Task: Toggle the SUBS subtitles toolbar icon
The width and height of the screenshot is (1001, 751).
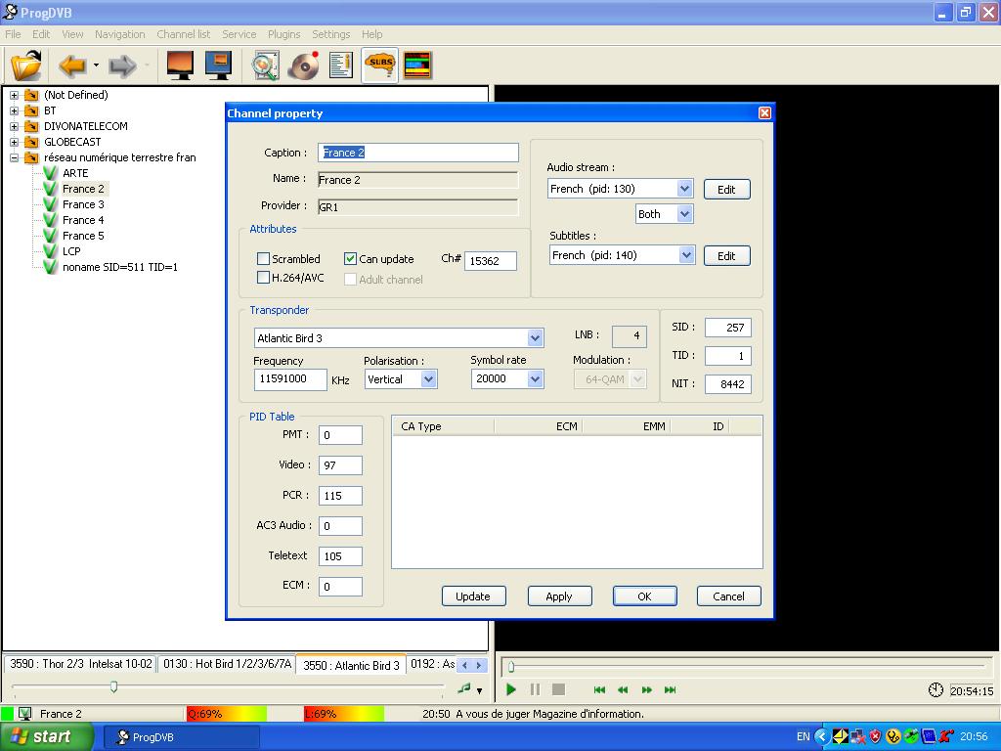Action: pyautogui.click(x=380, y=66)
